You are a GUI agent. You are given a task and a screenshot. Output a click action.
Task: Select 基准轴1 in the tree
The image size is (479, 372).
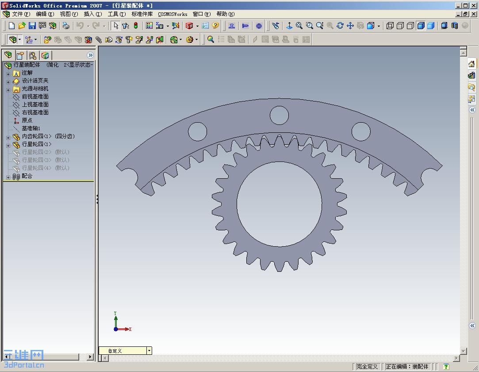31,128
